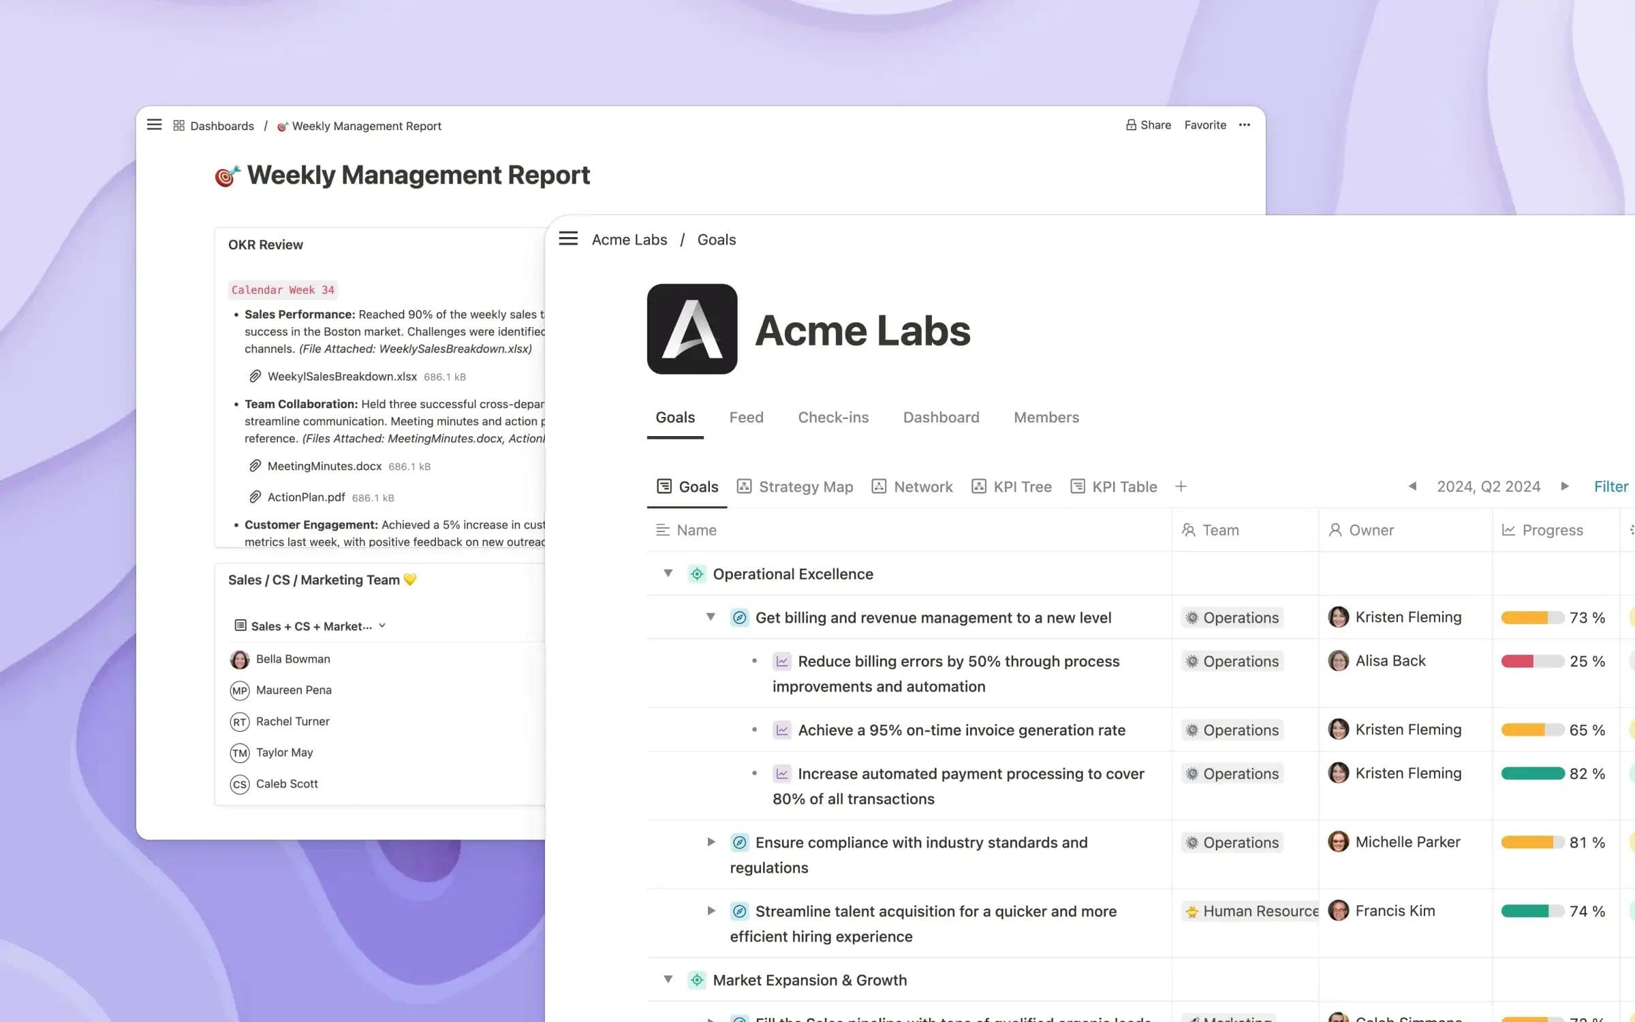Click the 25% progress bar for Alisa Back

[1531, 661]
